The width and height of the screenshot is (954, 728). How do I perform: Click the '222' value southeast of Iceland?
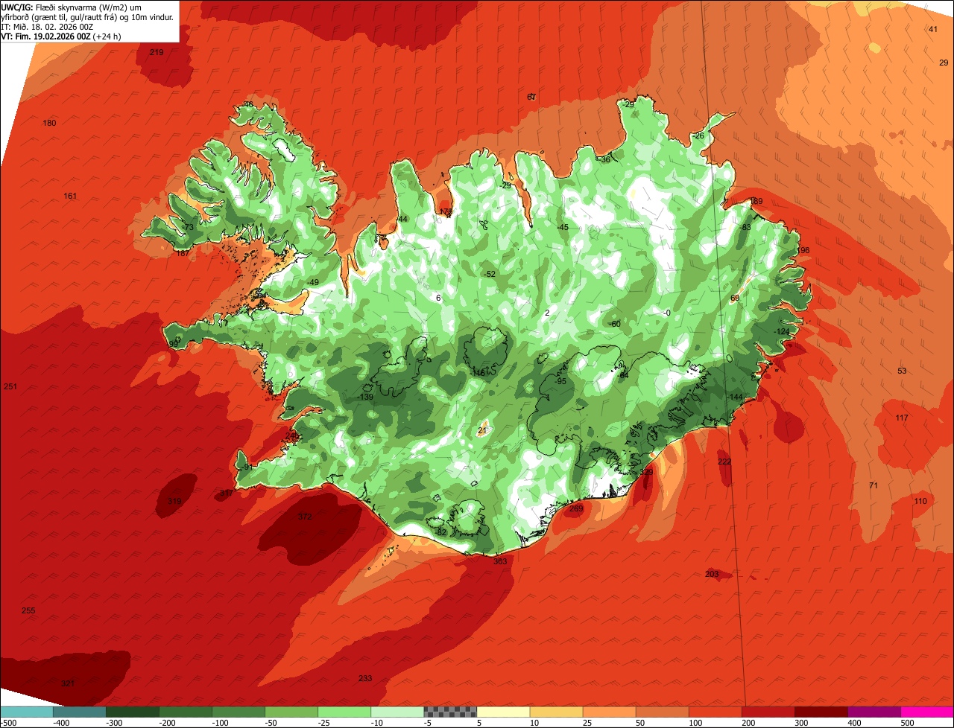pos(724,462)
